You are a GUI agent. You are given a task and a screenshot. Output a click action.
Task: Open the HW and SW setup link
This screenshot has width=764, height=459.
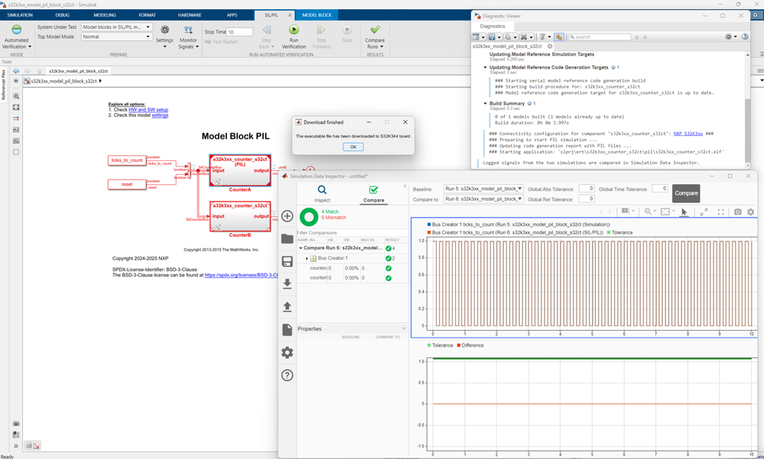pos(148,110)
